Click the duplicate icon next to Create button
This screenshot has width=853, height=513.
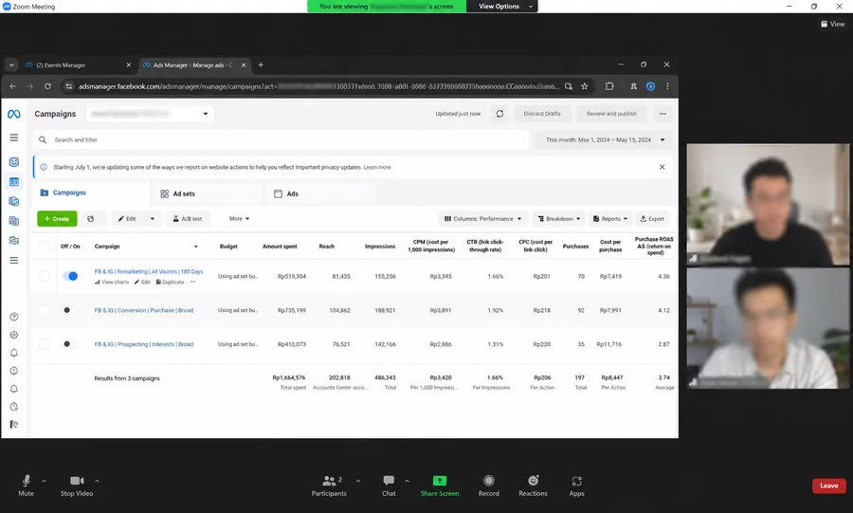click(x=91, y=219)
